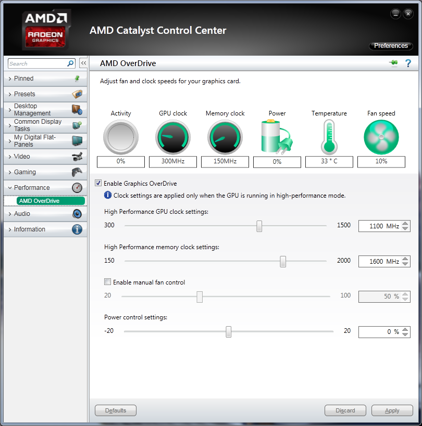Select AMD OverDrive in the sidebar

point(51,201)
